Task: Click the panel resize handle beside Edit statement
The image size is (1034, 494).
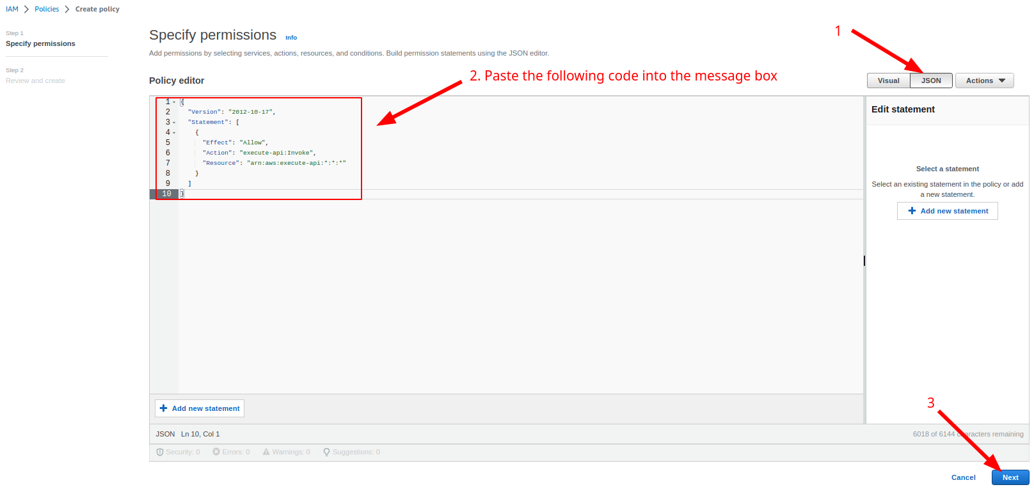Action: pos(864,261)
